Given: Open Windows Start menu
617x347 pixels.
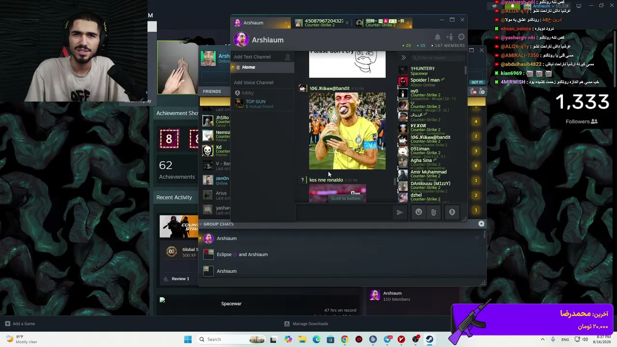Looking at the screenshot, I should pos(188,339).
